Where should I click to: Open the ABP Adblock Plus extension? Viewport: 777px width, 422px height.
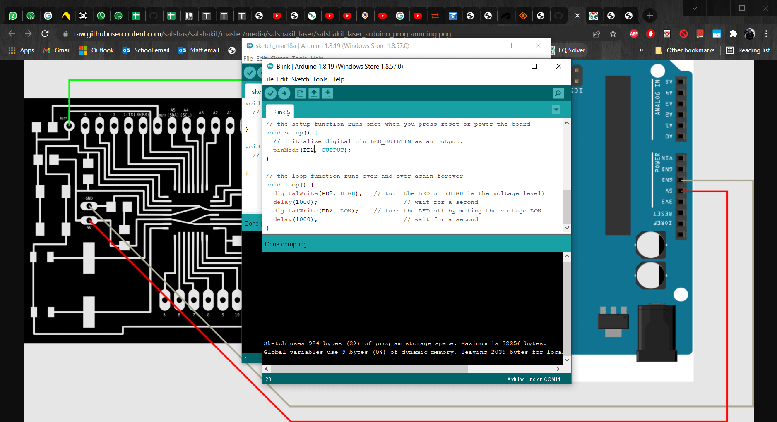pyautogui.click(x=634, y=34)
